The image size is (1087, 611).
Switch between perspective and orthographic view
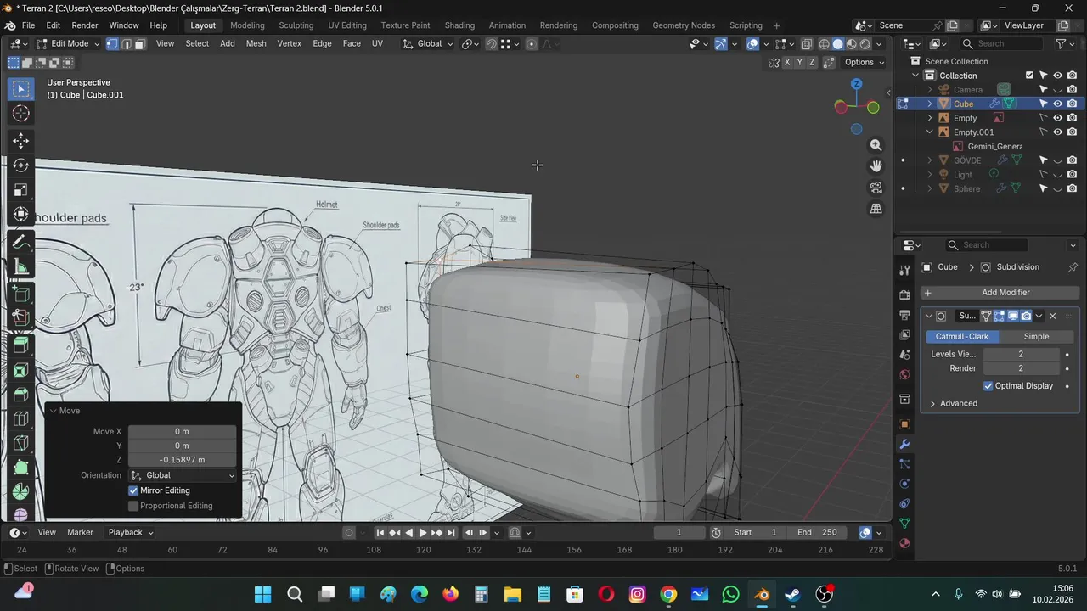876,209
